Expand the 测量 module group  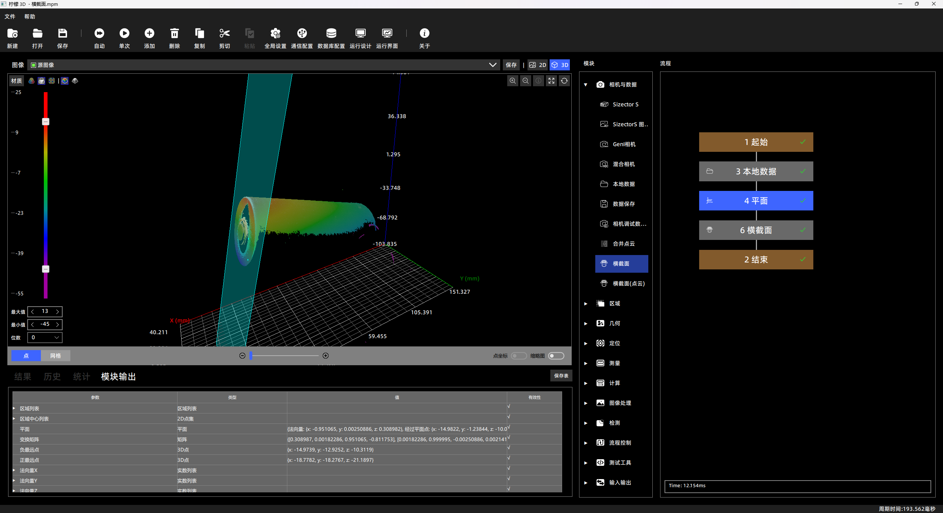[586, 363]
